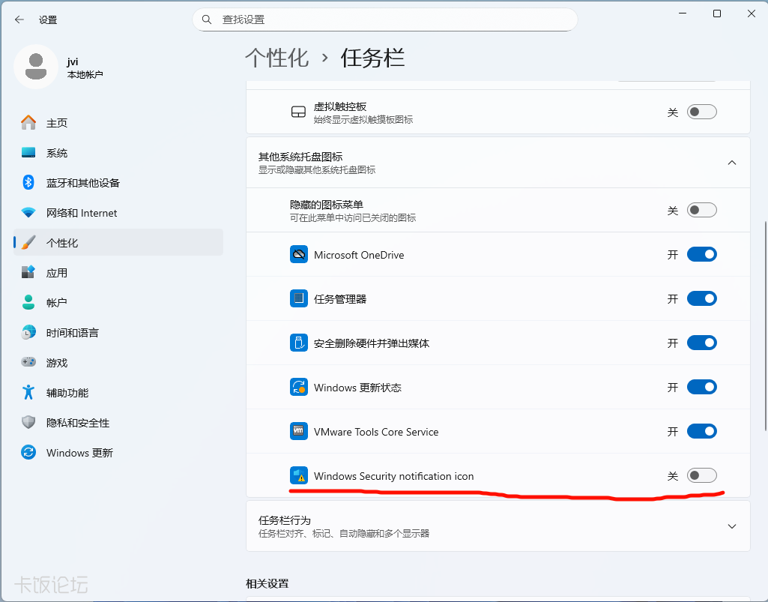Turn off the Microsoft OneDrive toggle
Image resolution: width=768 pixels, height=602 pixels.
(701, 254)
